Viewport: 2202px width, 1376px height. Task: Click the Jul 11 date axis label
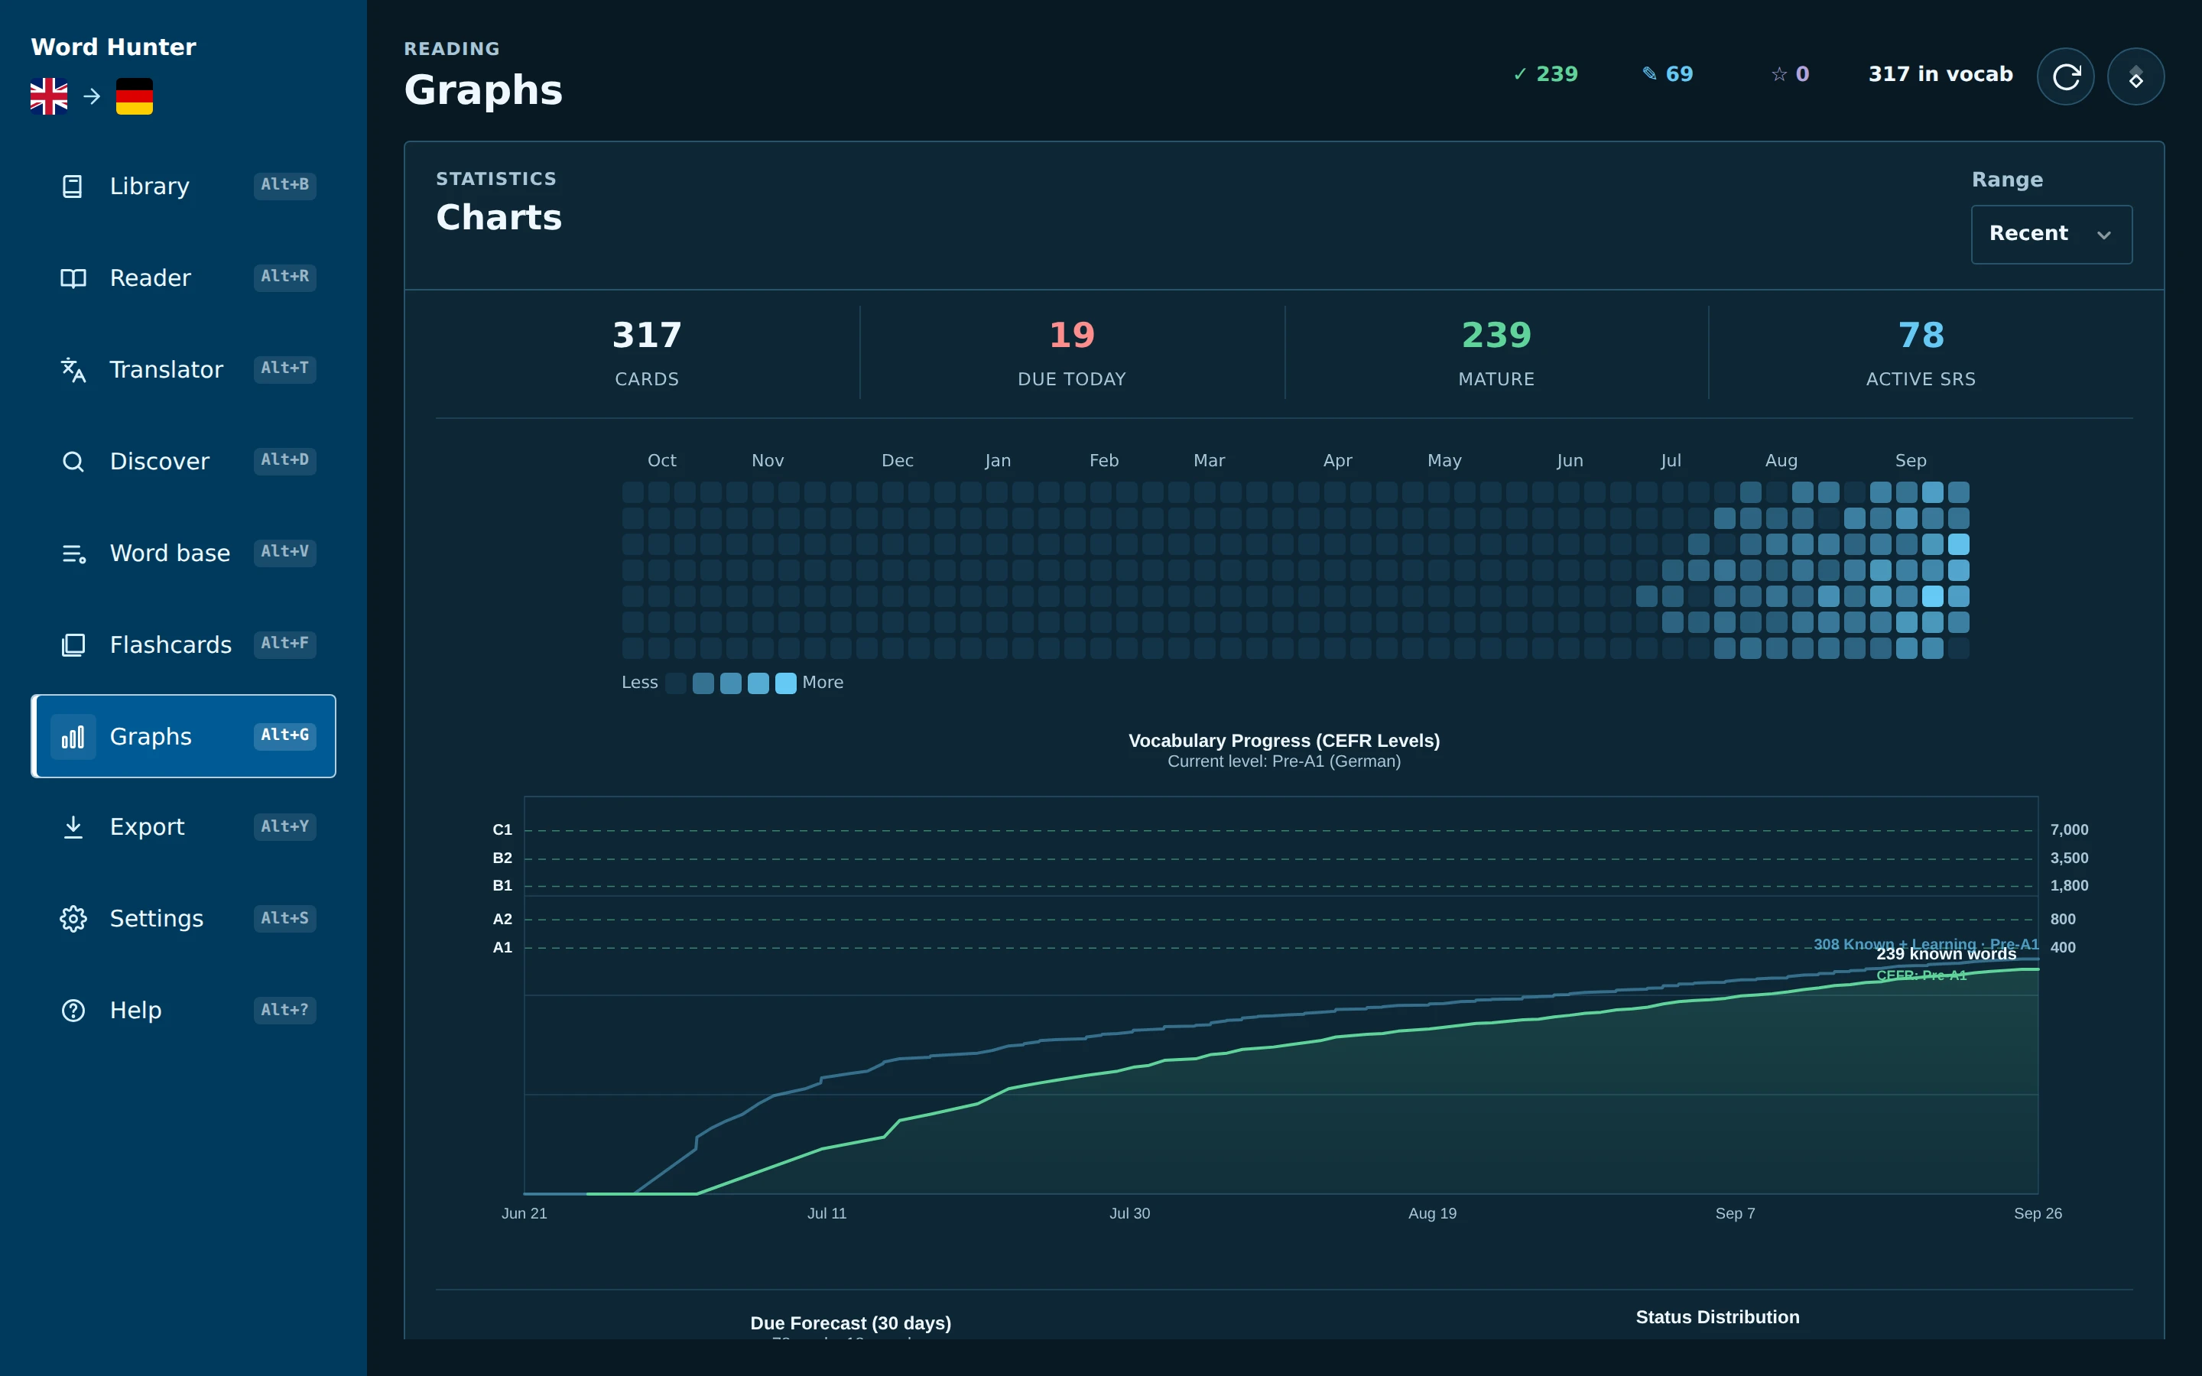click(x=827, y=1213)
